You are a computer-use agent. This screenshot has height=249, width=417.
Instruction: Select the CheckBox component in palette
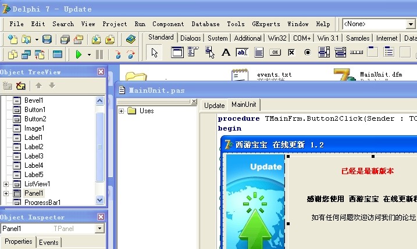coord(291,52)
